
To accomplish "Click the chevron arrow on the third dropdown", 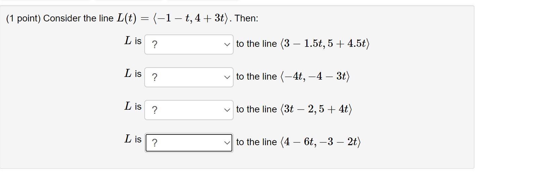I will [x=227, y=109].
